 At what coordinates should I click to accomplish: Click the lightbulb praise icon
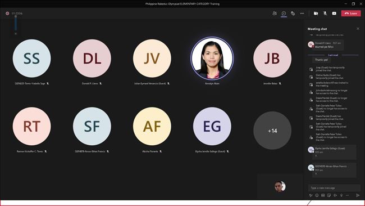[341, 195]
